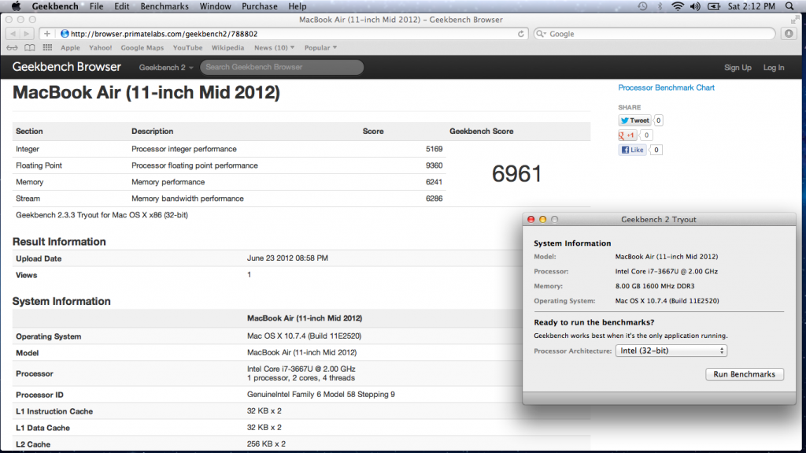The width and height of the screenshot is (806, 453).
Task: Open Processor Architecture Intel (32-bit) dropdown
Action: (x=671, y=351)
